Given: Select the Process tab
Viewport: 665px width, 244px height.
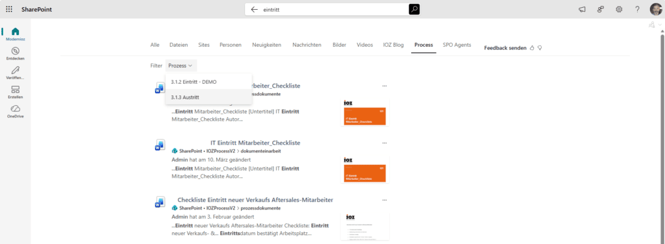Looking at the screenshot, I should click(x=423, y=45).
